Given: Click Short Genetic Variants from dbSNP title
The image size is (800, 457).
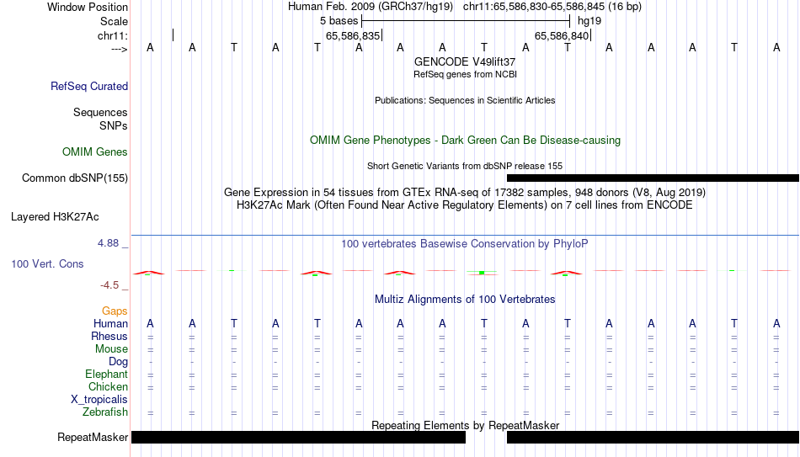Looking at the screenshot, I should click(465, 167).
